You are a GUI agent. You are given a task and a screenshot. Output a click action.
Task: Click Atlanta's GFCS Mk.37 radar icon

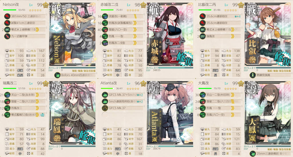[x=105, y=108]
